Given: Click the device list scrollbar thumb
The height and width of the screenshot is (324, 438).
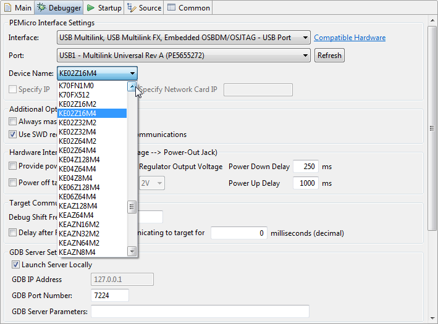Looking at the screenshot, I should [x=132, y=207].
